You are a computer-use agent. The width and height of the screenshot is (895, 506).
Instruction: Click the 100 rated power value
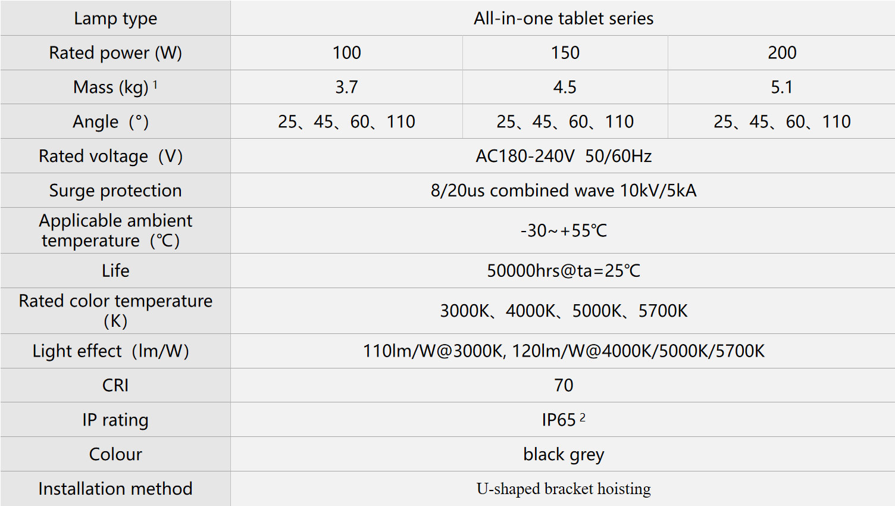point(346,53)
